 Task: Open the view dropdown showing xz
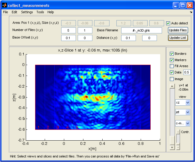pyautogui.click(x=182, y=103)
